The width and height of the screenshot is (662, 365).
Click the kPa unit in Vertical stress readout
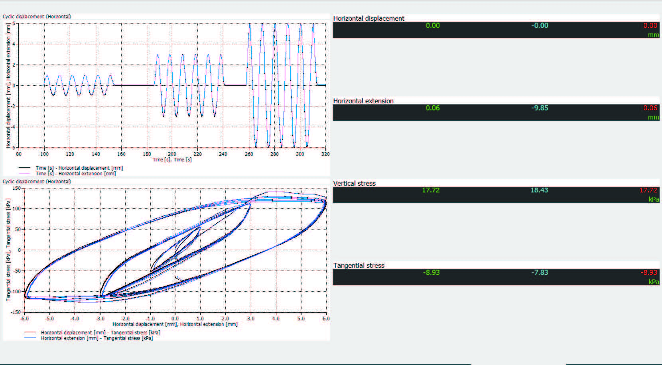[x=654, y=199]
